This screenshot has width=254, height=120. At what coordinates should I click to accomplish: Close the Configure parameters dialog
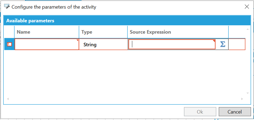point(247,7)
